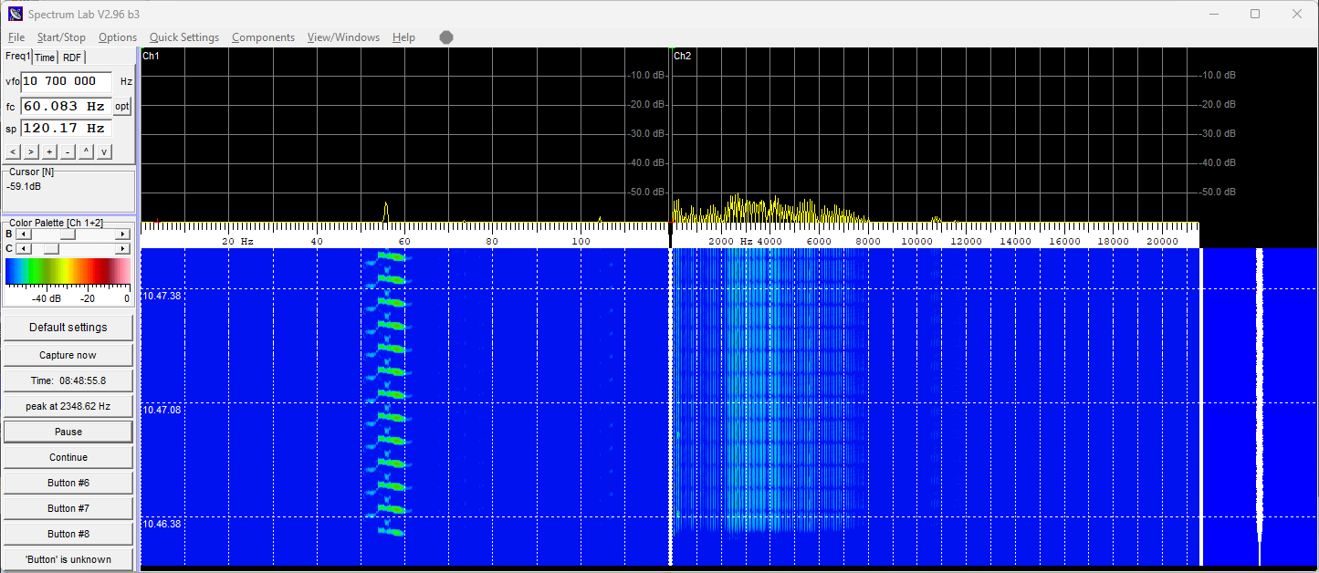This screenshot has width=1319, height=573.
Task: Click the color palette gradient bar
Action: coord(68,273)
